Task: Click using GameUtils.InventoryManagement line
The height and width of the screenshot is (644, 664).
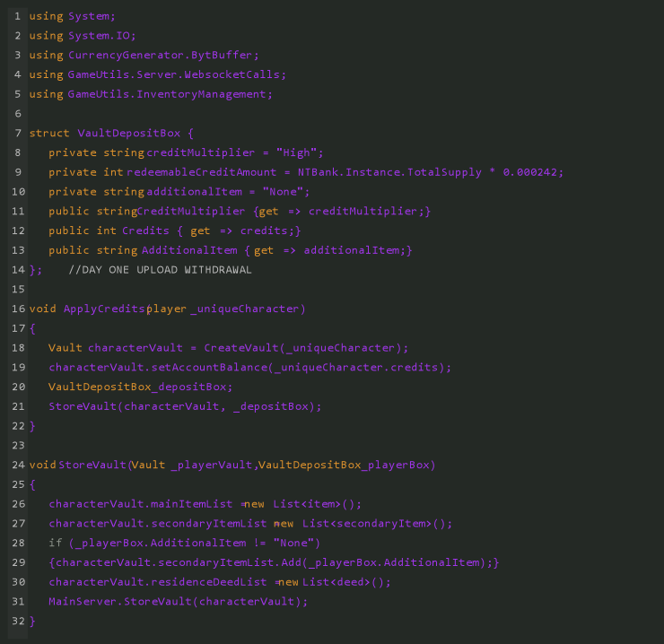Action: point(151,94)
